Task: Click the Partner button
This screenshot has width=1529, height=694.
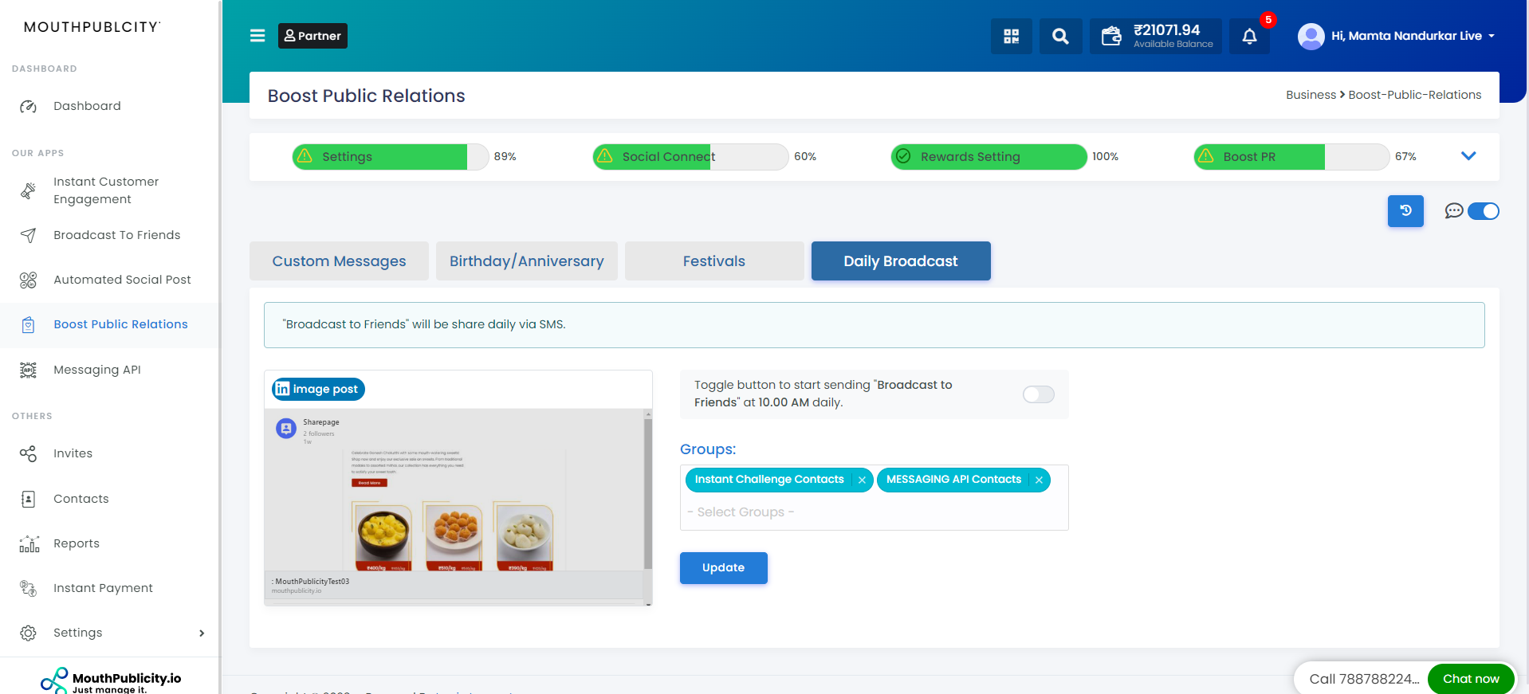Action: click(312, 36)
